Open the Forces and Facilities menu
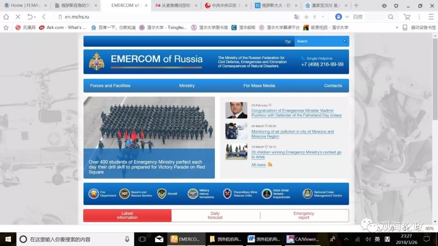438x246 pixels. click(110, 86)
